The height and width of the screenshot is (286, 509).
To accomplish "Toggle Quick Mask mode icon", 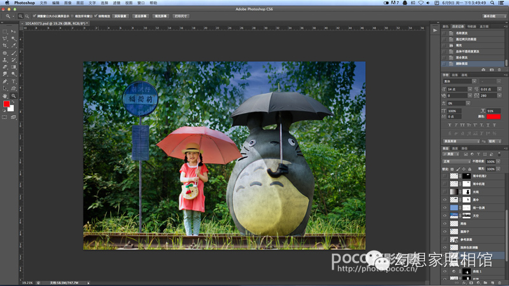I will (4, 117).
